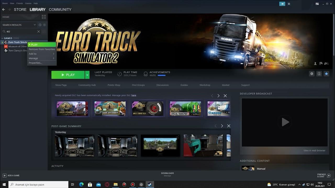This screenshot has width=335, height=188.
Task: Open Microsoft Edge from taskbar
Action: [81, 185]
